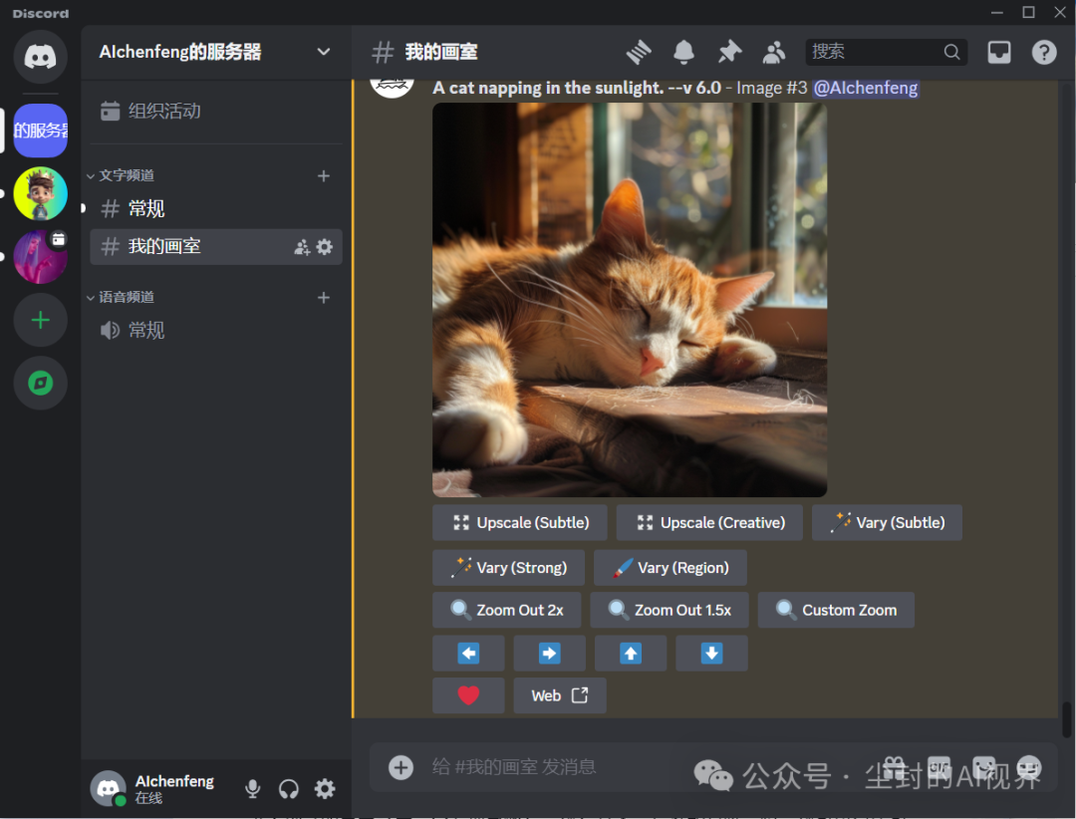Toggle microphone mute
1076x819 pixels.
(253, 789)
